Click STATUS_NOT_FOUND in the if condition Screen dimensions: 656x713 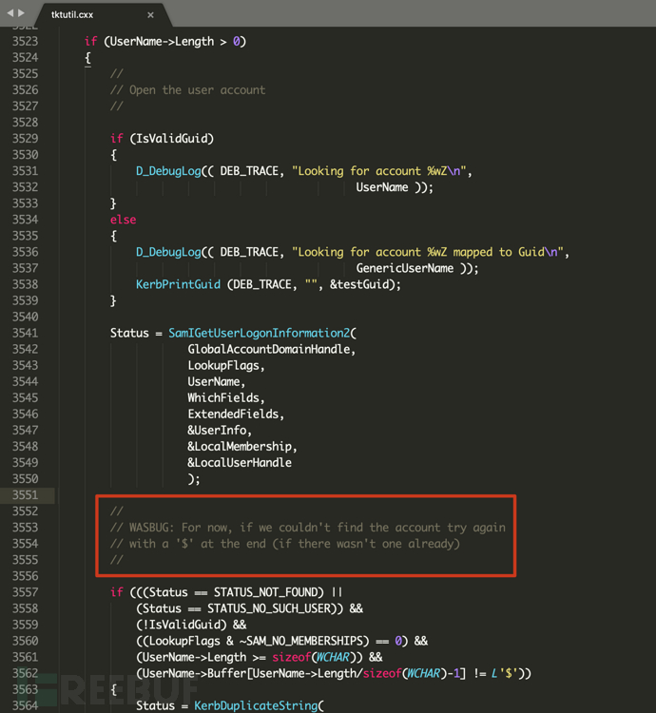[268, 592]
